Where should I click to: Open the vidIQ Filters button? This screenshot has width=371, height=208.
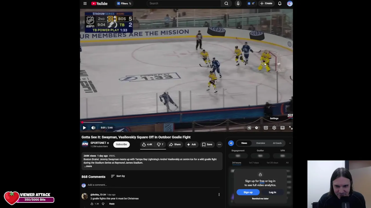coord(124,3)
